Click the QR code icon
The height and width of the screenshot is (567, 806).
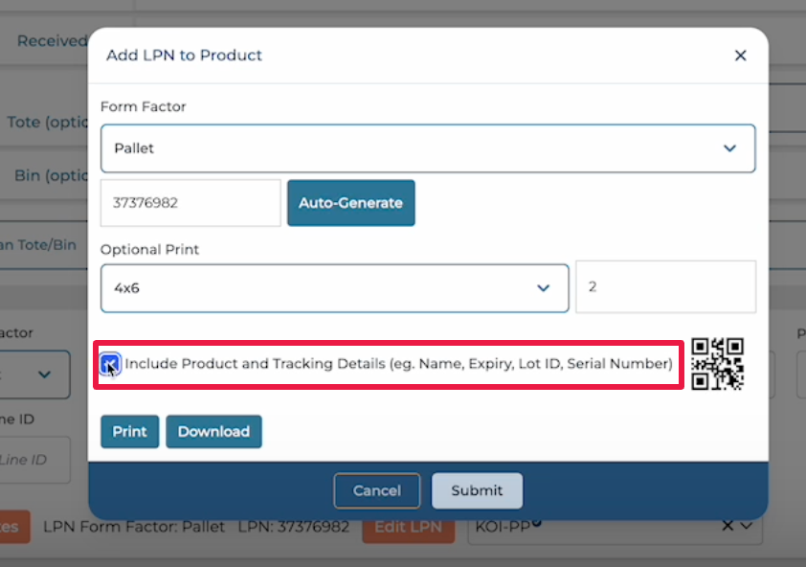[x=717, y=364]
